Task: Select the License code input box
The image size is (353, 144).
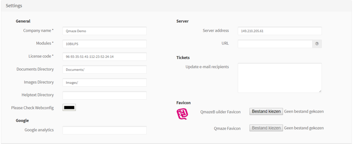Action: [104, 57]
